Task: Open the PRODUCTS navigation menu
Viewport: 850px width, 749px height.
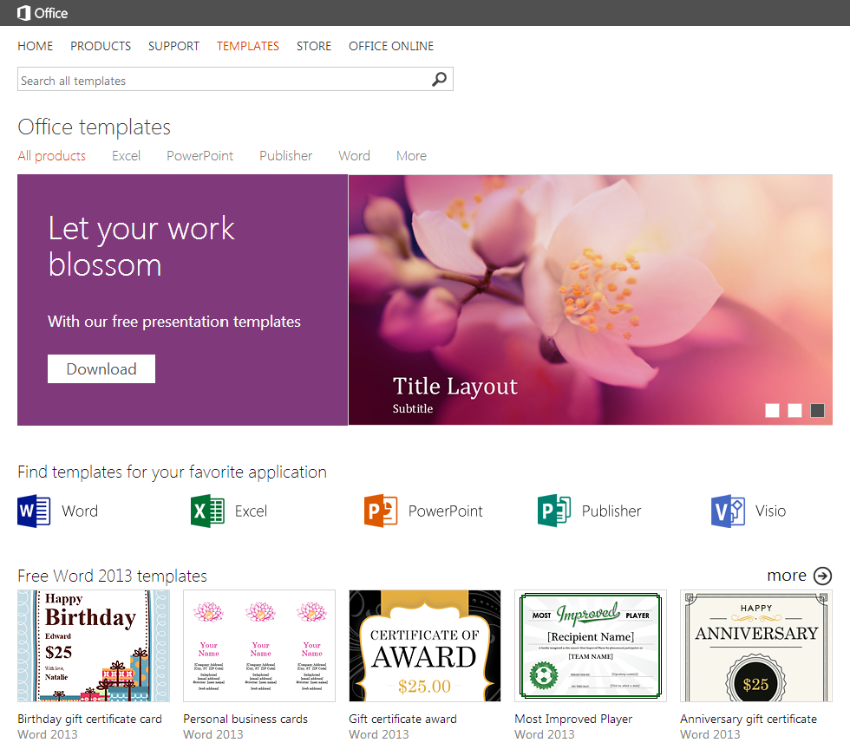Action: (x=101, y=46)
